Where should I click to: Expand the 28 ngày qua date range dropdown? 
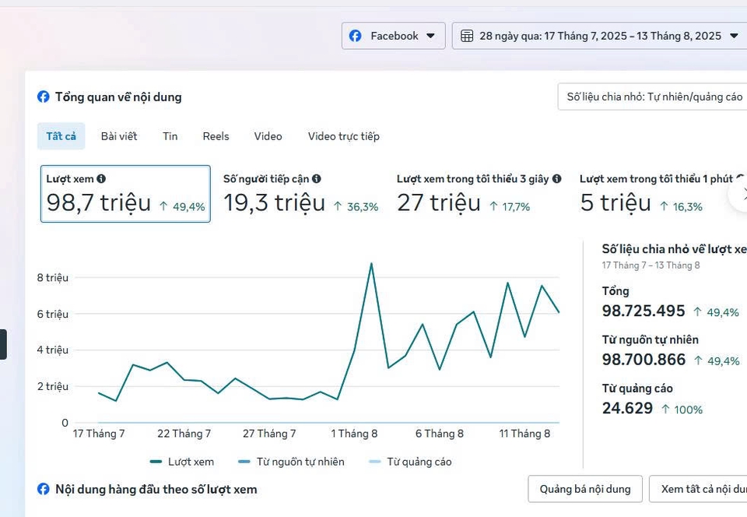[600, 36]
